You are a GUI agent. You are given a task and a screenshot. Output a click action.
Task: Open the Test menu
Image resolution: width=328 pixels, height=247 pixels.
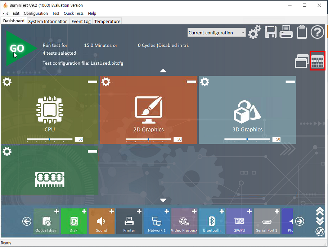[56, 13]
